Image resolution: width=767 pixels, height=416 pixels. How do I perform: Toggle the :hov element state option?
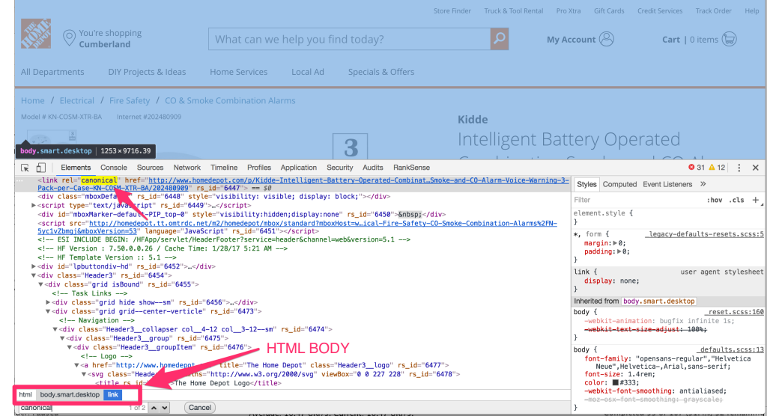(714, 200)
